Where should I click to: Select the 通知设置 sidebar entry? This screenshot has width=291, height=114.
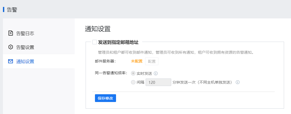pos(39,61)
